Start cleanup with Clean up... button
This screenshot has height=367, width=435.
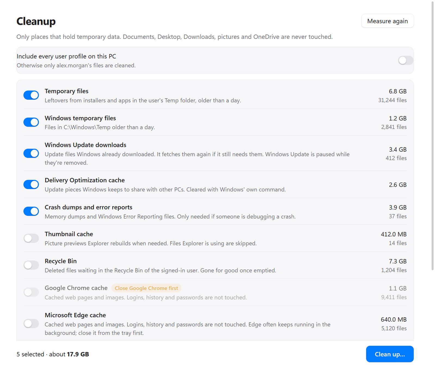[x=390, y=354]
